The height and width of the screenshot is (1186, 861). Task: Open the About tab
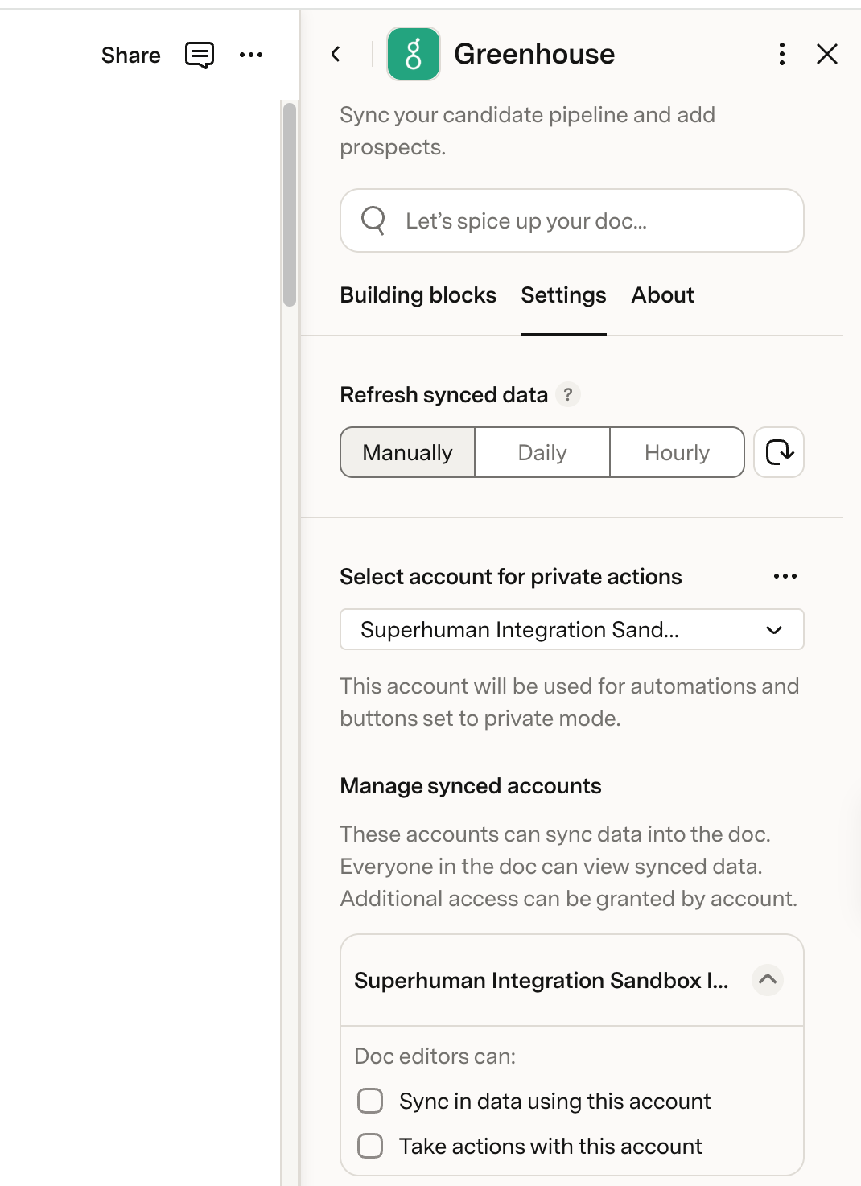click(662, 295)
